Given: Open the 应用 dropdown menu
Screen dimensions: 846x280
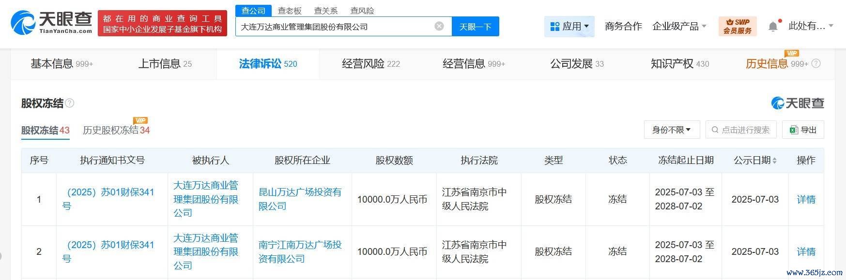Looking at the screenshot, I should [569, 26].
